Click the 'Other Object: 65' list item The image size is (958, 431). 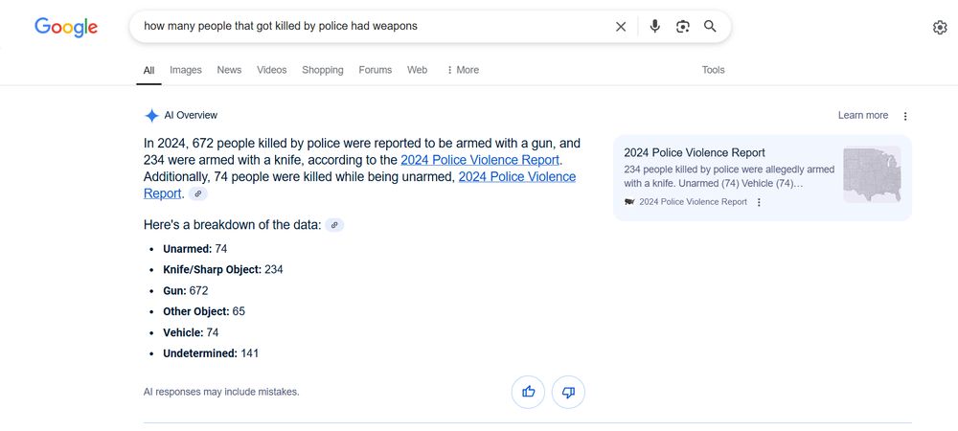[204, 311]
